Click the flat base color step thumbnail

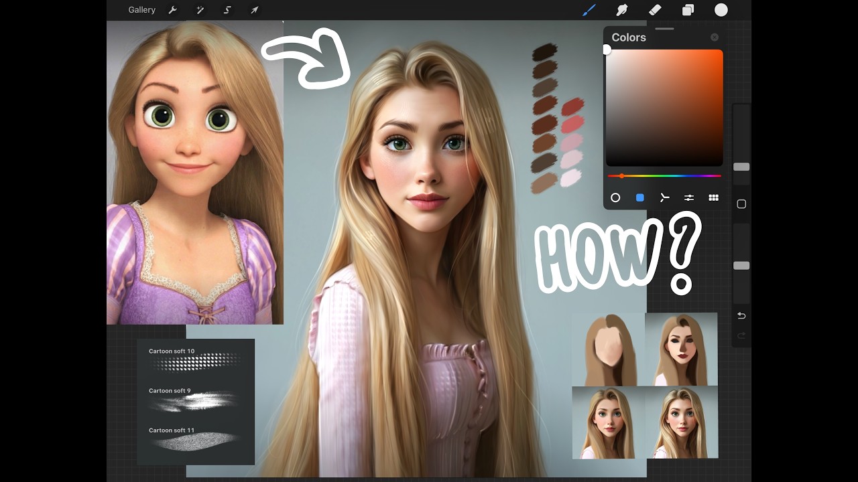point(609,349)
